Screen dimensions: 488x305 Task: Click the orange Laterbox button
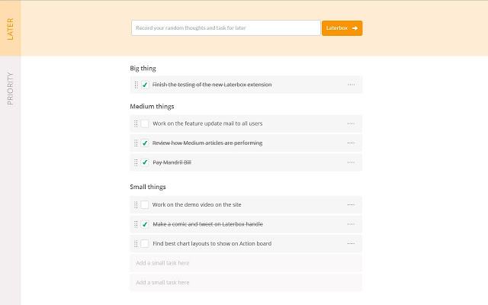click(x=342, y=28)
